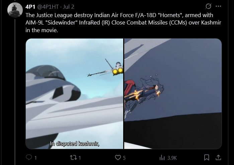Click the repost arrows icon
This screenshot has width=234, height=165.
coord(73,158)
